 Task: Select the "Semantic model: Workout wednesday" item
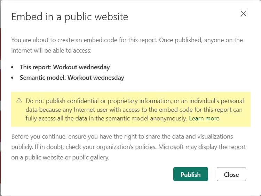pyautogui.click(x=72, y=78)
